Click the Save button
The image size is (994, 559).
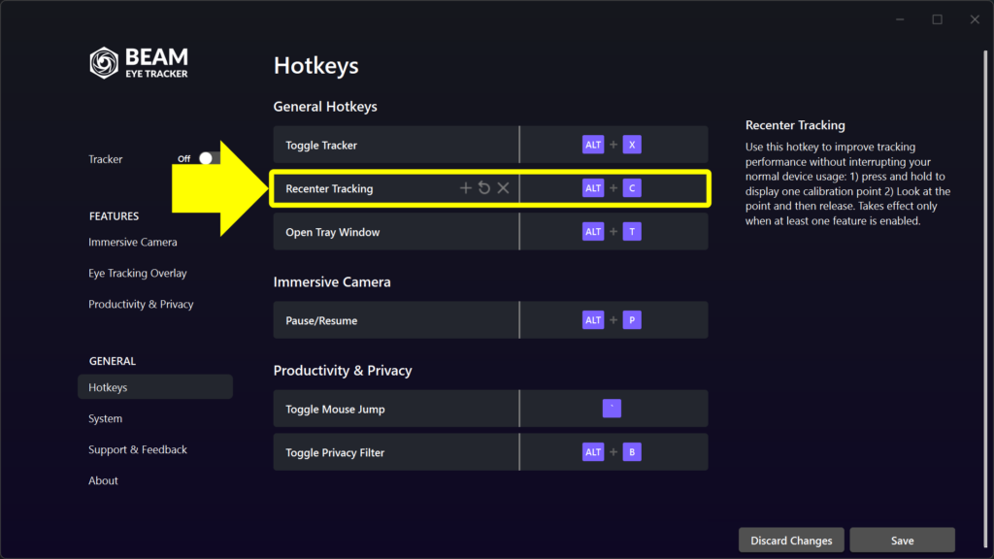(902, 541)
